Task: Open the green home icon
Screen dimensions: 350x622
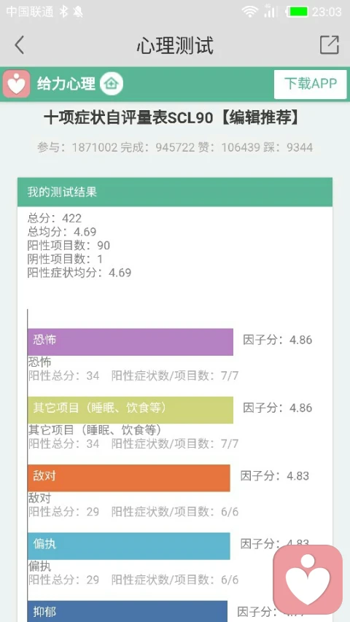Action: (112, 84)
